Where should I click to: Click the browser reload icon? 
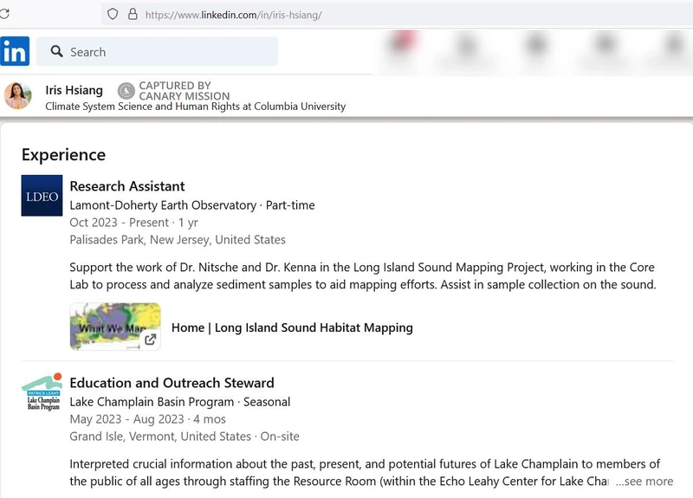4,14
